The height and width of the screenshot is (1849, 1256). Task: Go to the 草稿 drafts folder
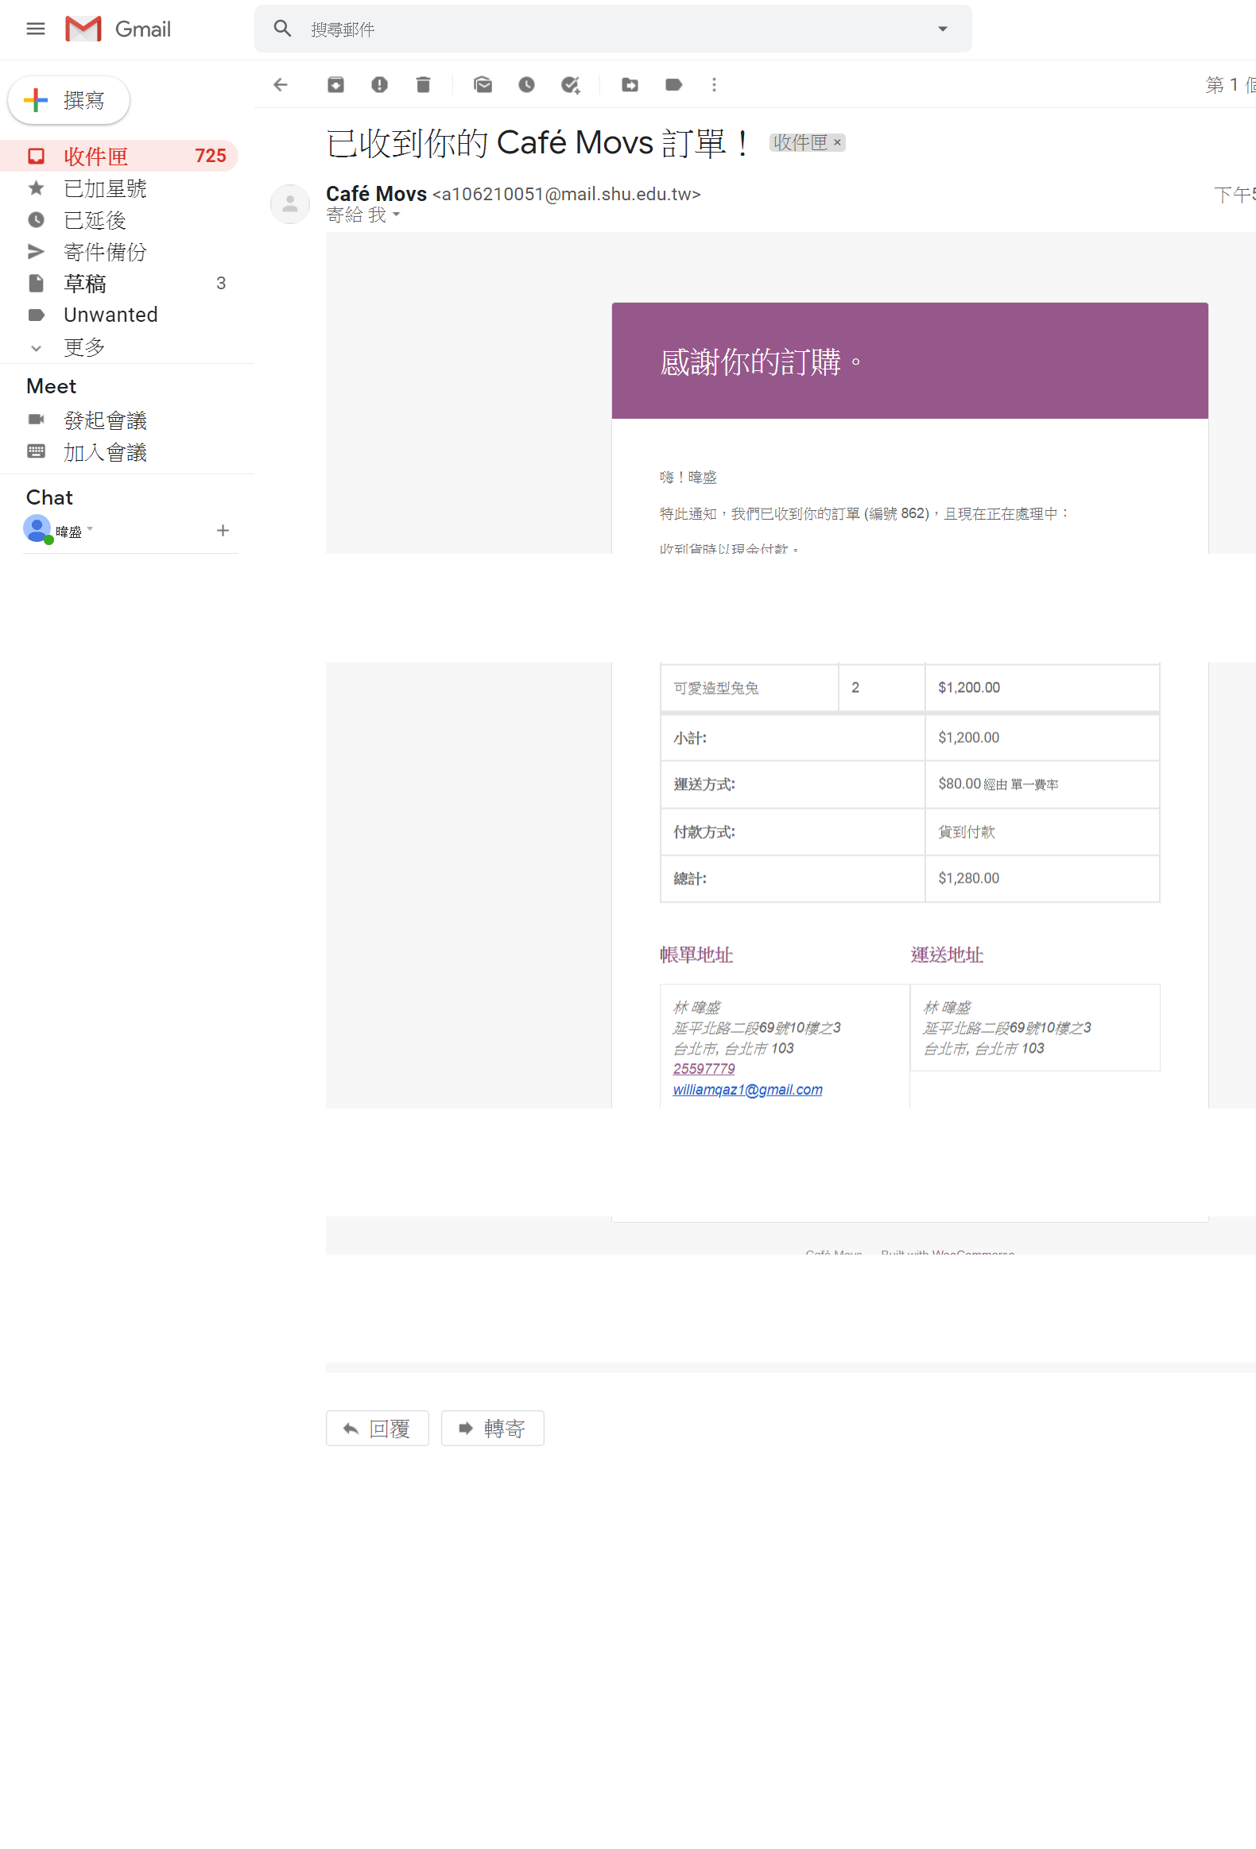pyautogui.click(x=84, y=283)
